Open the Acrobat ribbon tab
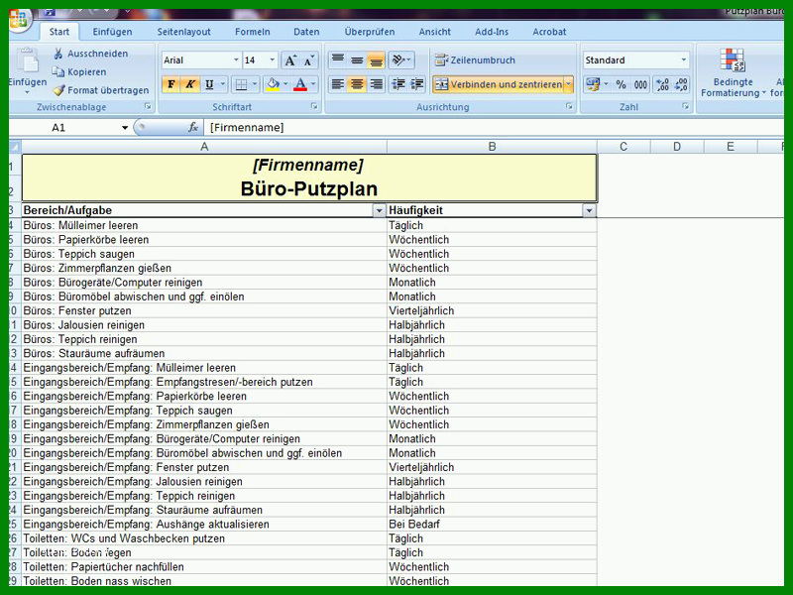Viewport: 793px width, 595px height. [x=549, y=32]
